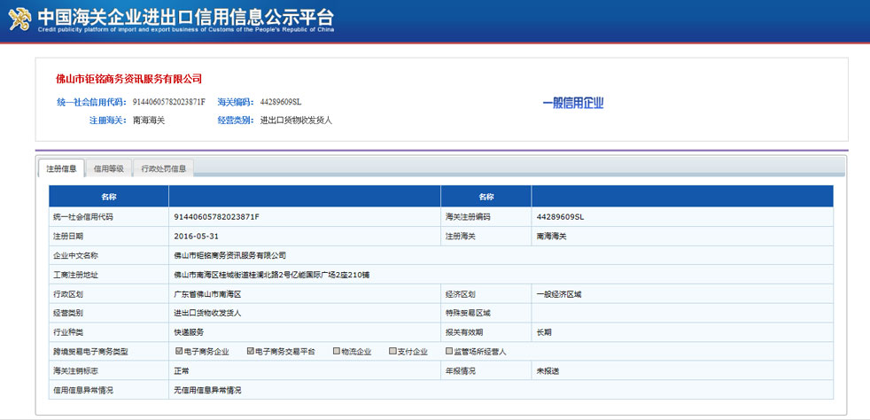Click the 注册海关 table value 南海海关
This screenshot has width=870, height=420.
pyautogui.click(x=551, y=236)
